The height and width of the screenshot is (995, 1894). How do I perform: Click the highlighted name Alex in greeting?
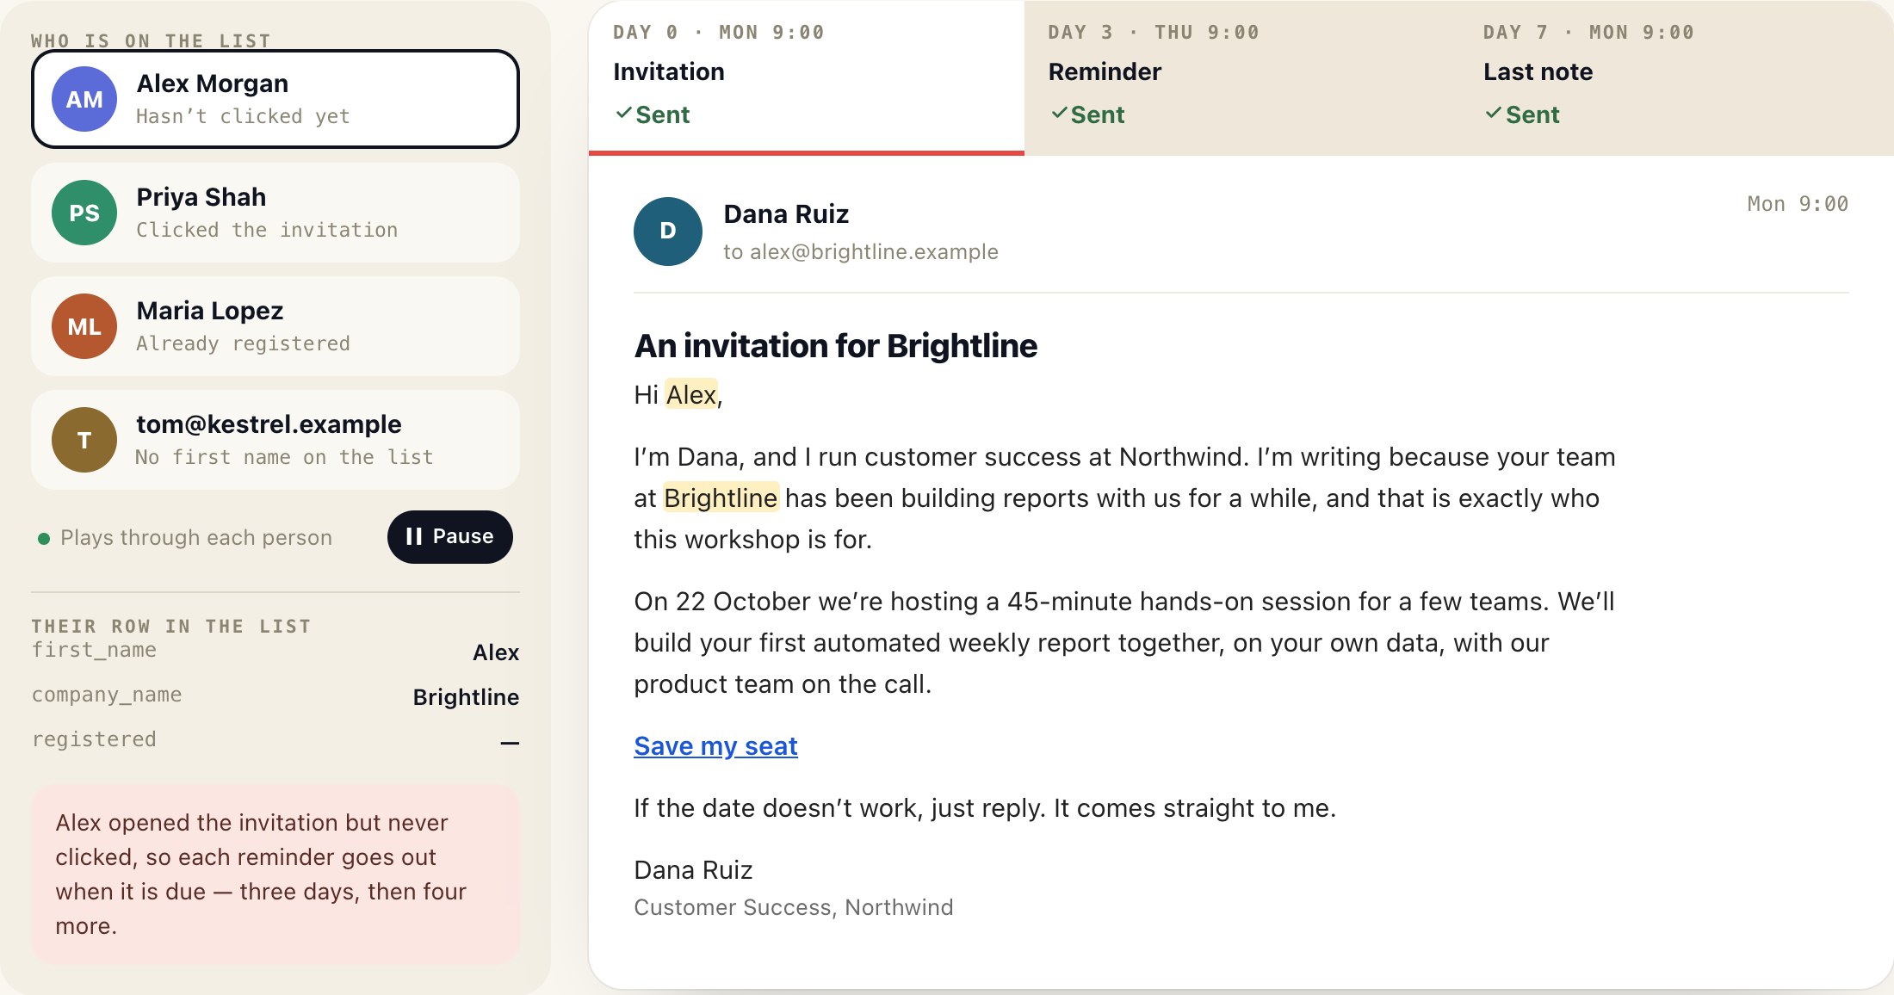pos(691,395)
